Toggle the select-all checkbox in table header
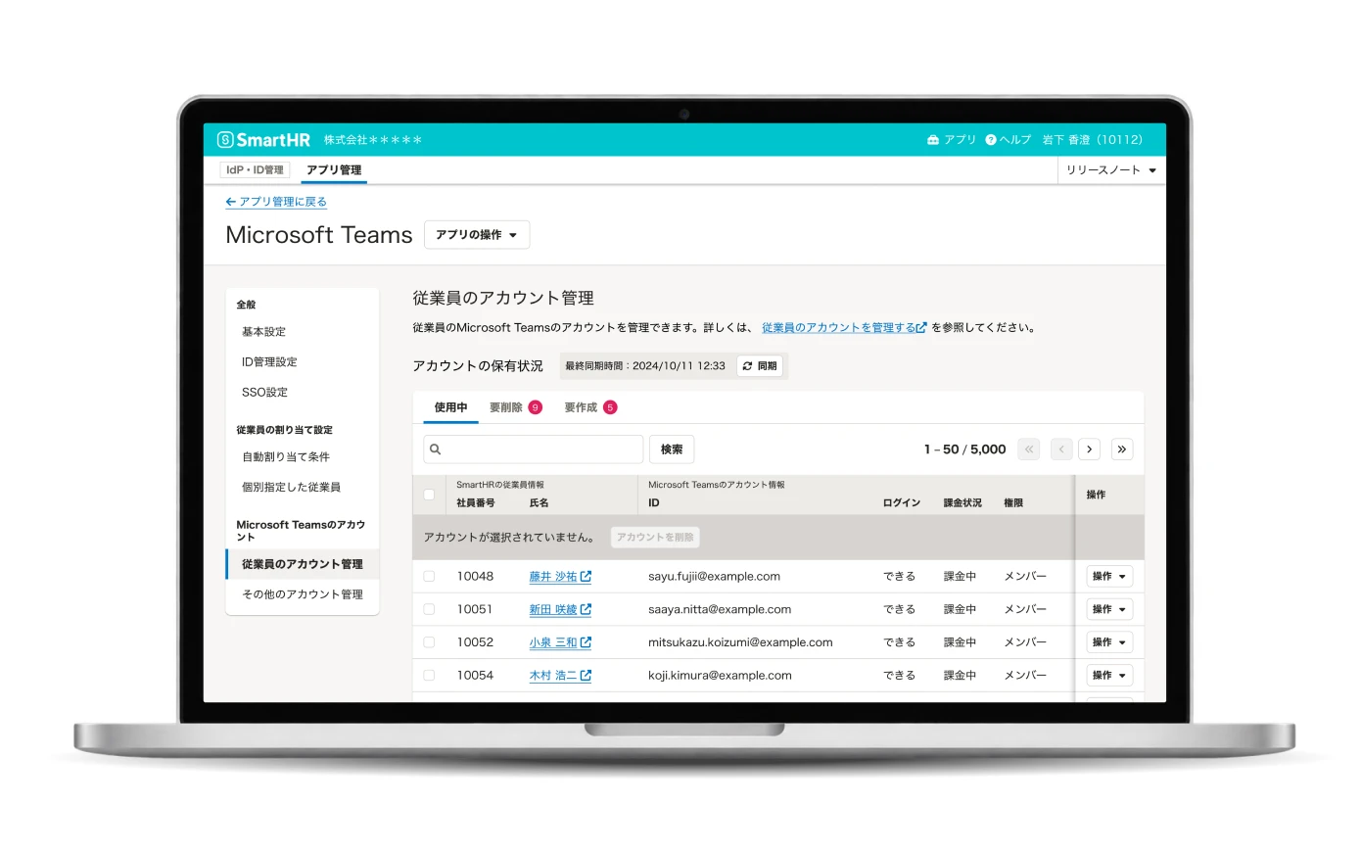 tap(429, 495)
